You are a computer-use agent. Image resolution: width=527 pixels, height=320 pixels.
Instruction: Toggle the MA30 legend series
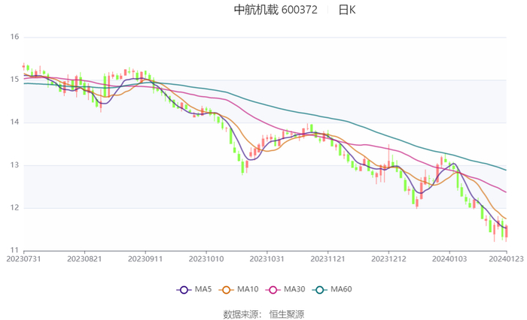(x=285, y=289)
